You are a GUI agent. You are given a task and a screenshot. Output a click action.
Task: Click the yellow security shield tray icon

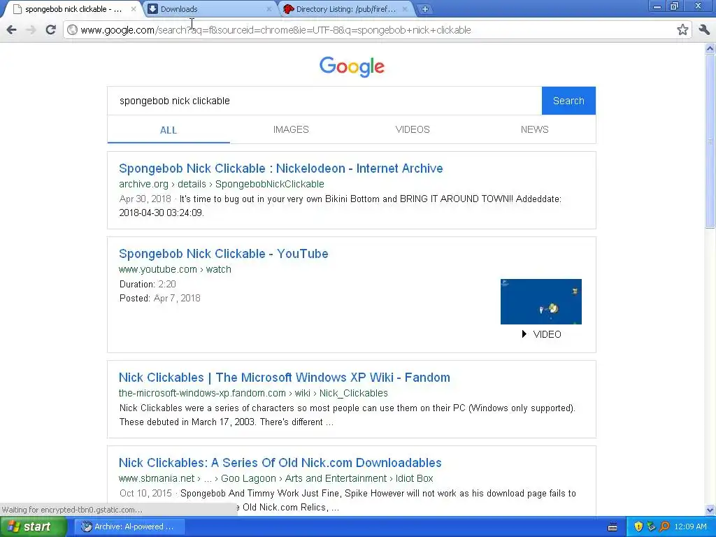tap(638, 527)
